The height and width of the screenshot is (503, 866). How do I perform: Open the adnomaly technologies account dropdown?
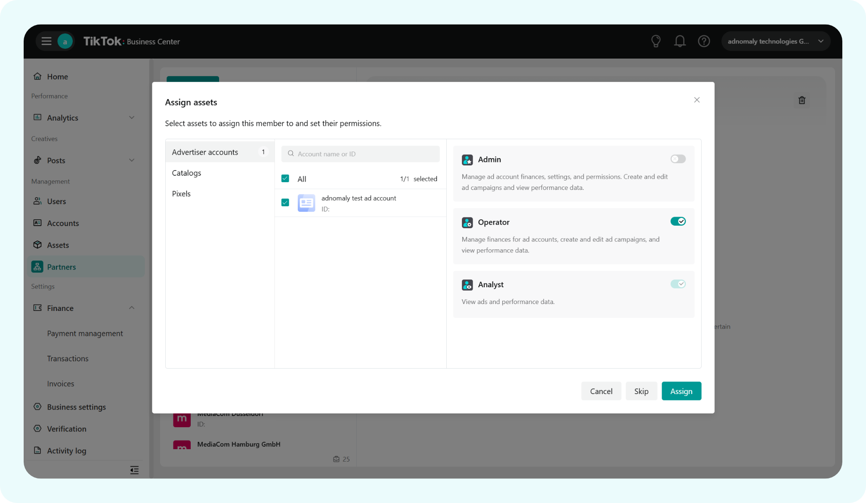775,41
